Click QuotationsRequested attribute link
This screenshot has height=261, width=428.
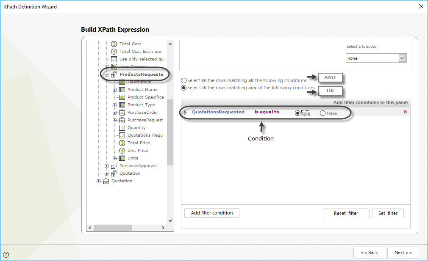(x=218, y=112)
